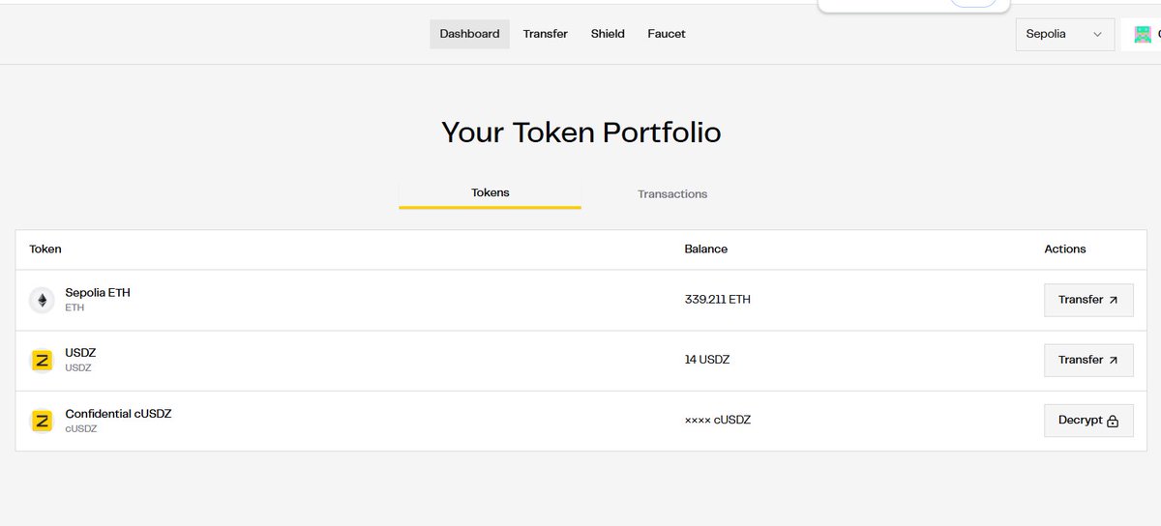Click the USDZ token icon
Viewport: 1161px width, 526px height.
pyautogui.click(x=42, y=361)
